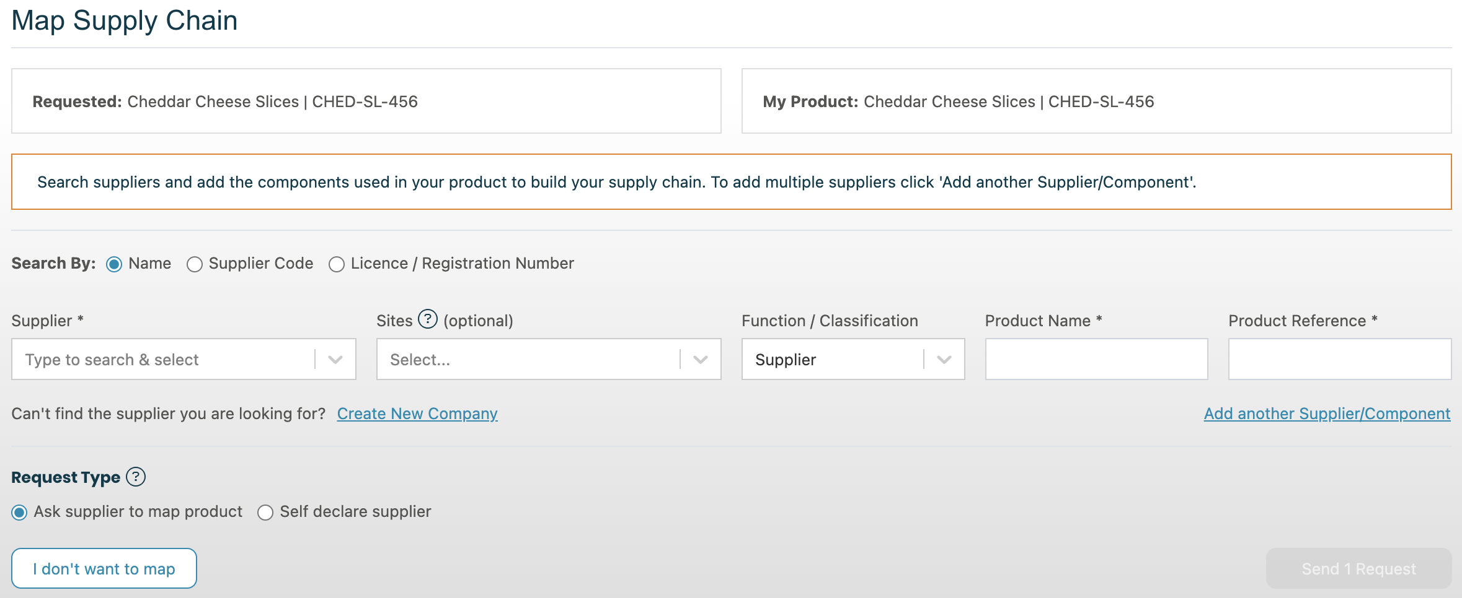Image resolution: width=1462 pixels, height=598 pixels.
Task: Click the Sites dropdown chevron arrow
Action: coord(701,359)
